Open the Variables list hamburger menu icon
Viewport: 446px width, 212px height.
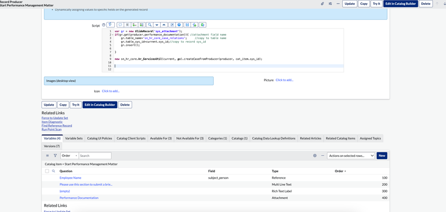coord(48,156)
